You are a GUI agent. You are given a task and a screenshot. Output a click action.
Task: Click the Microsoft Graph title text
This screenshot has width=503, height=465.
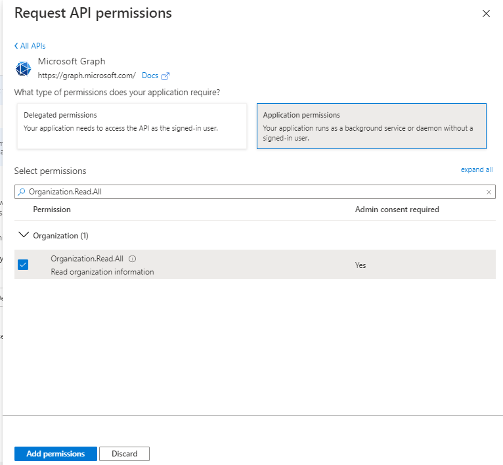(72, 61)
